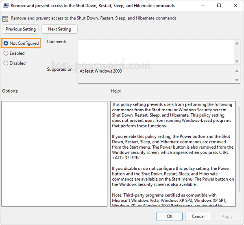Set the policy to Disabled

tap(6, 63)
